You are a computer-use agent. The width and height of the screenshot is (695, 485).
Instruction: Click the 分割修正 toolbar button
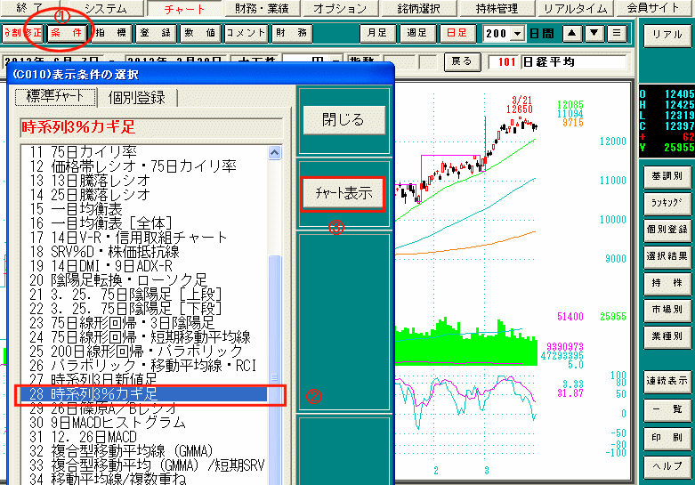(x=22, y=33)
